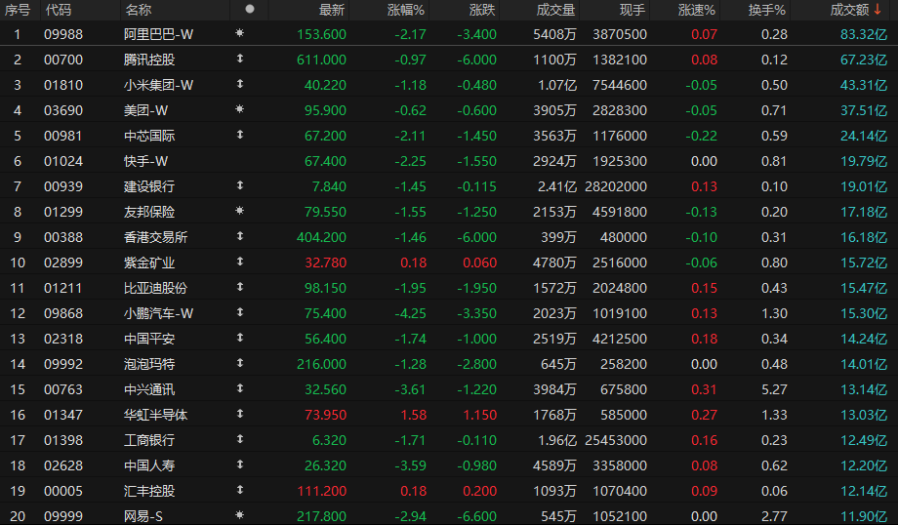Select the stock name 华虹半导体
The height and width of the screenshot is (525, 898).
tap(156, 415)
